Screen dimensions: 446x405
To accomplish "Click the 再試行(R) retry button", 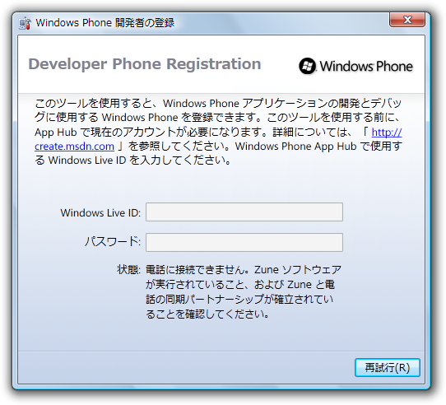I will pyautogui.click(x=388, y=367).
